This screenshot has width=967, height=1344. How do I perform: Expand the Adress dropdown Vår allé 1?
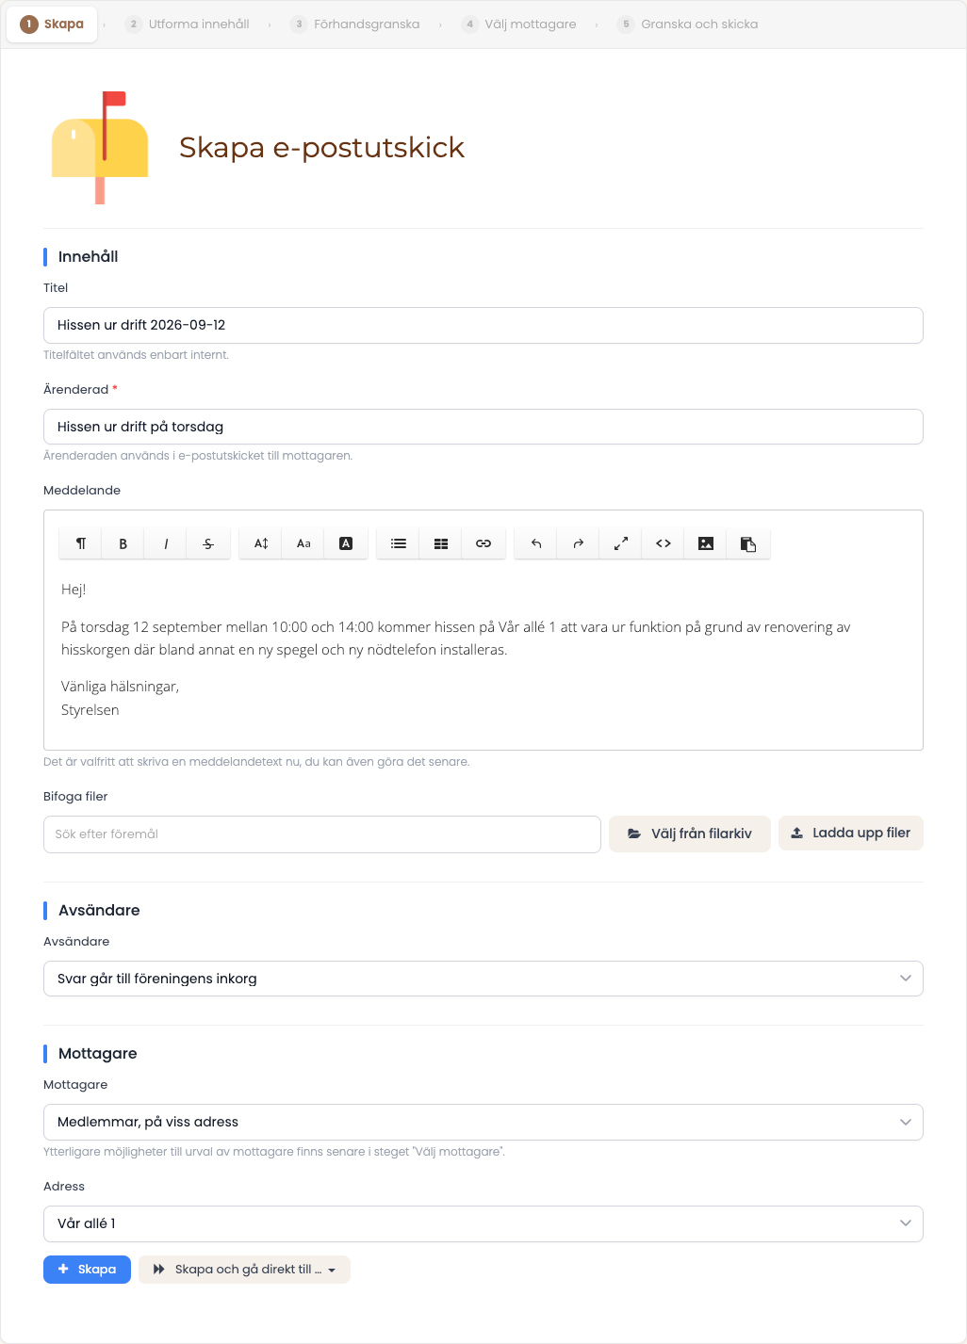483,1223
